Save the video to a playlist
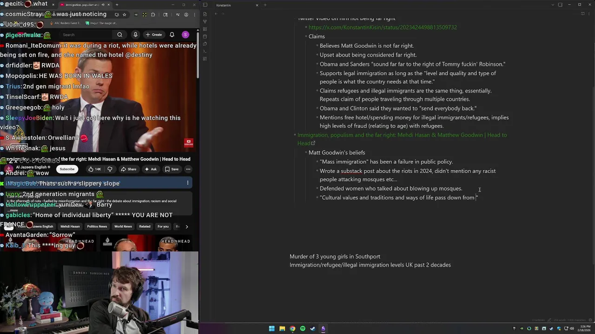This screenshot has width=595, height=334. (172, 169)
